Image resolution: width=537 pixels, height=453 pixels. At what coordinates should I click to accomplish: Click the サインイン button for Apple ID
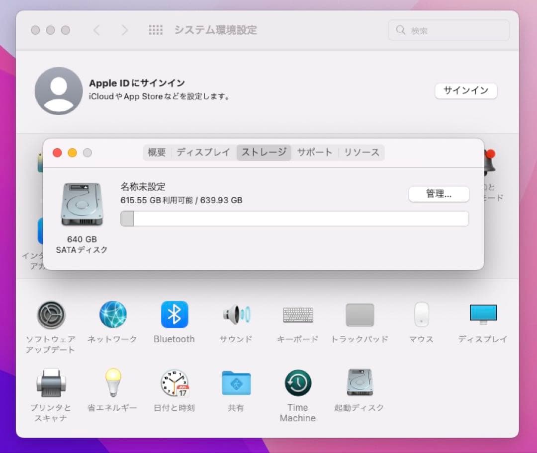point(466,91)
